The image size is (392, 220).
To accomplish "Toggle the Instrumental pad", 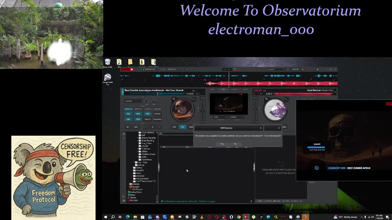I will coord(157,119).
